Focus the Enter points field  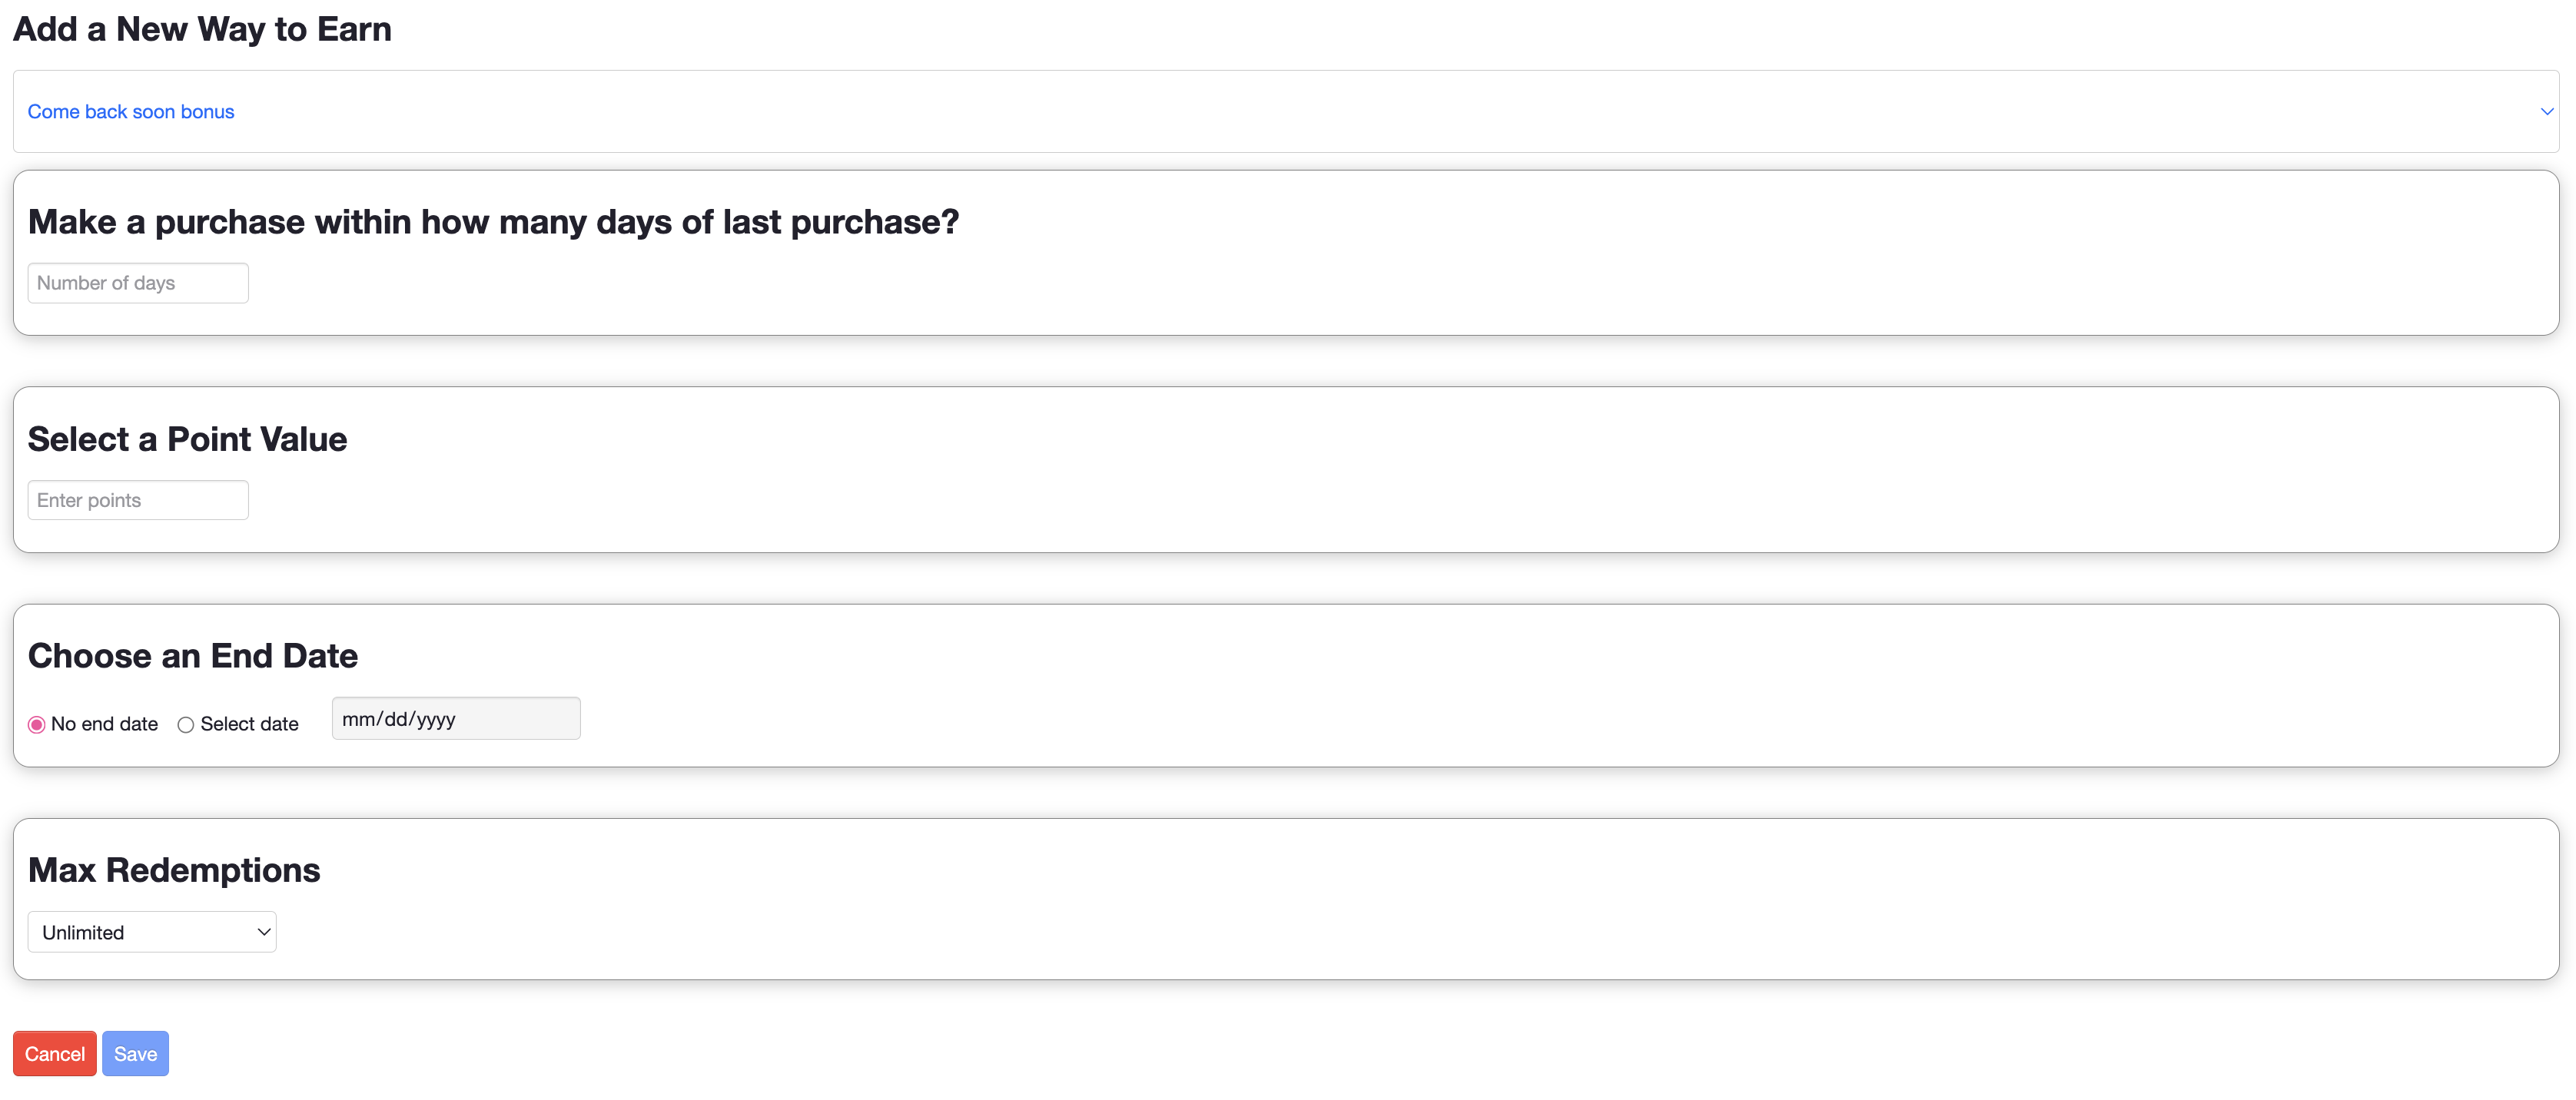[x=138, y=500]
